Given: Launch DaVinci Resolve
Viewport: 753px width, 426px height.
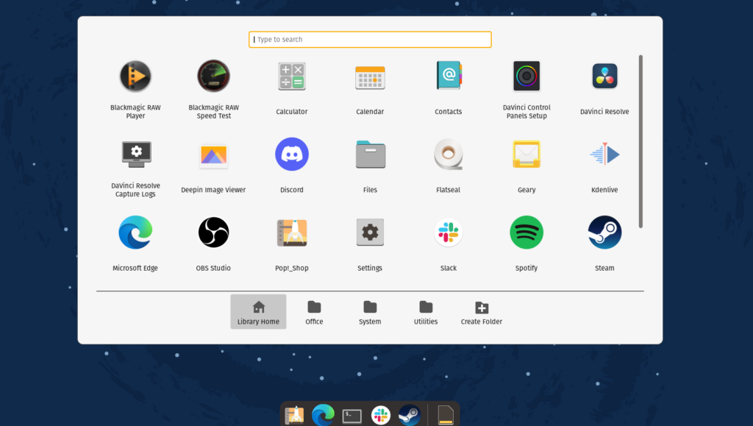Looking at the screenshot, I should click(x=604, y=76).
